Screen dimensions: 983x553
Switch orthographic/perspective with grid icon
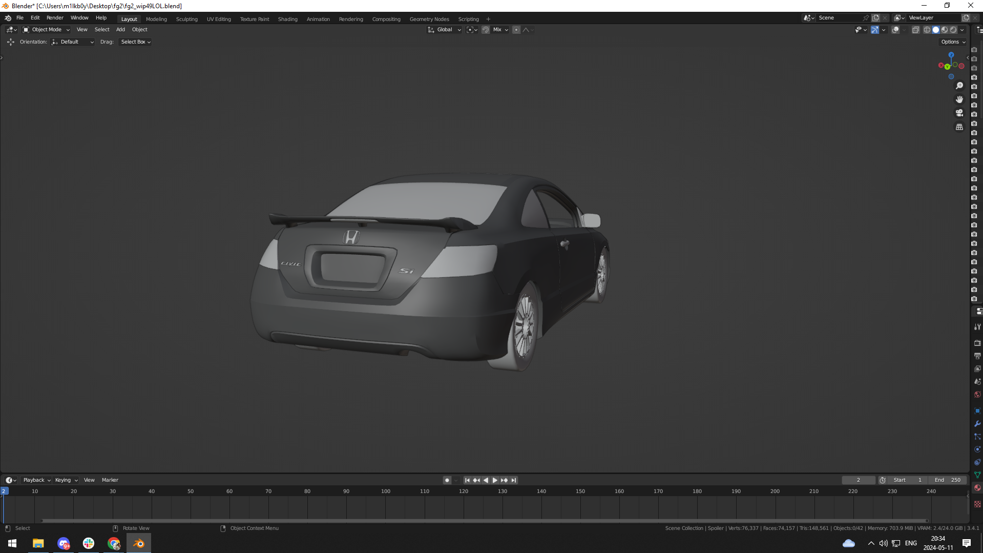point(959,127)
